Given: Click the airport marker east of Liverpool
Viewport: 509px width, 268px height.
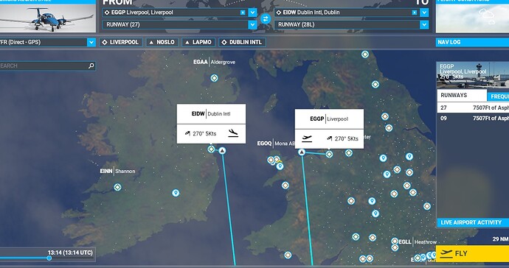Looking at the screenshot, I should pos(349,152).
